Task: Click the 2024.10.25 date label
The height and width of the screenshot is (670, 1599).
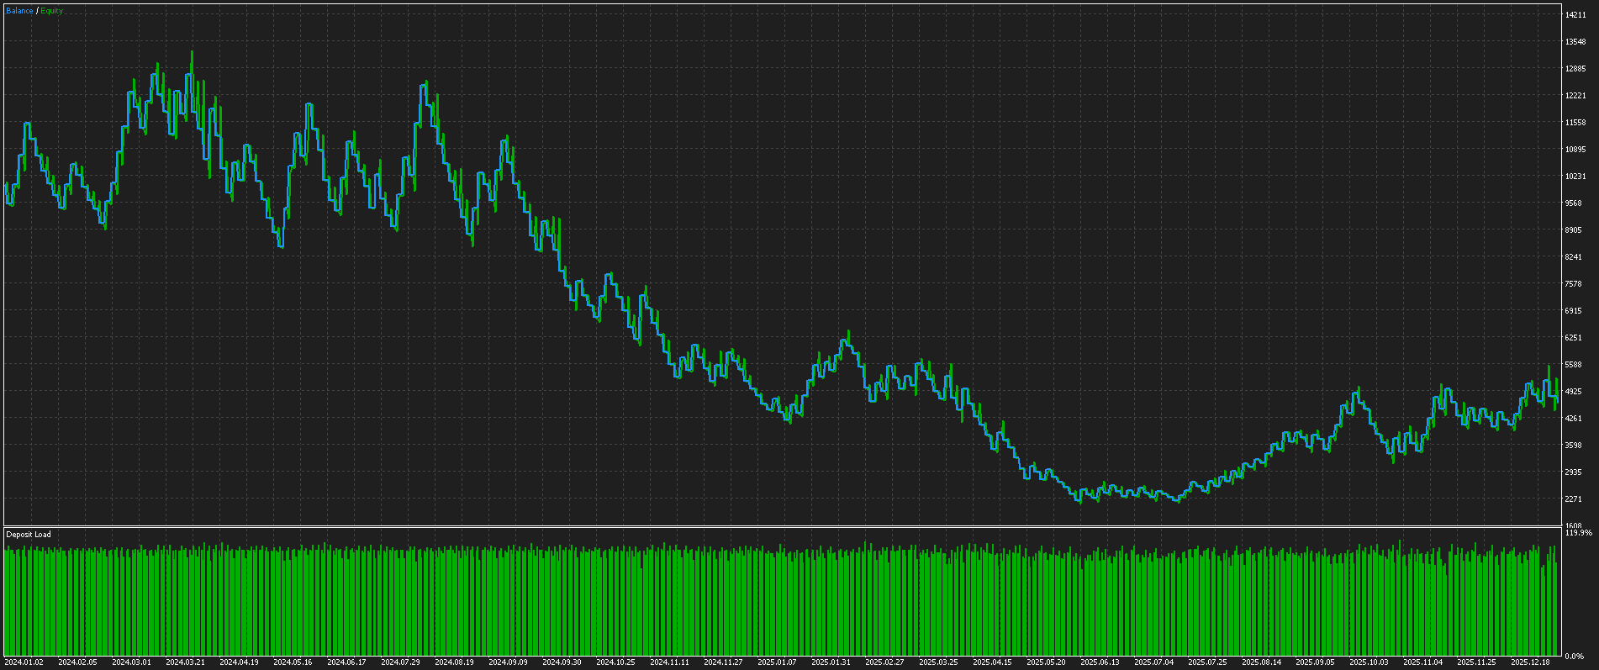Action: pyautogui.click(x=615, y=662)
